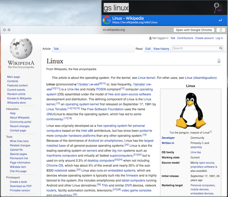228x197 pixels.
Task: Click the Google logo in search result
Action: pyautogui.click(x=107, y=20)
